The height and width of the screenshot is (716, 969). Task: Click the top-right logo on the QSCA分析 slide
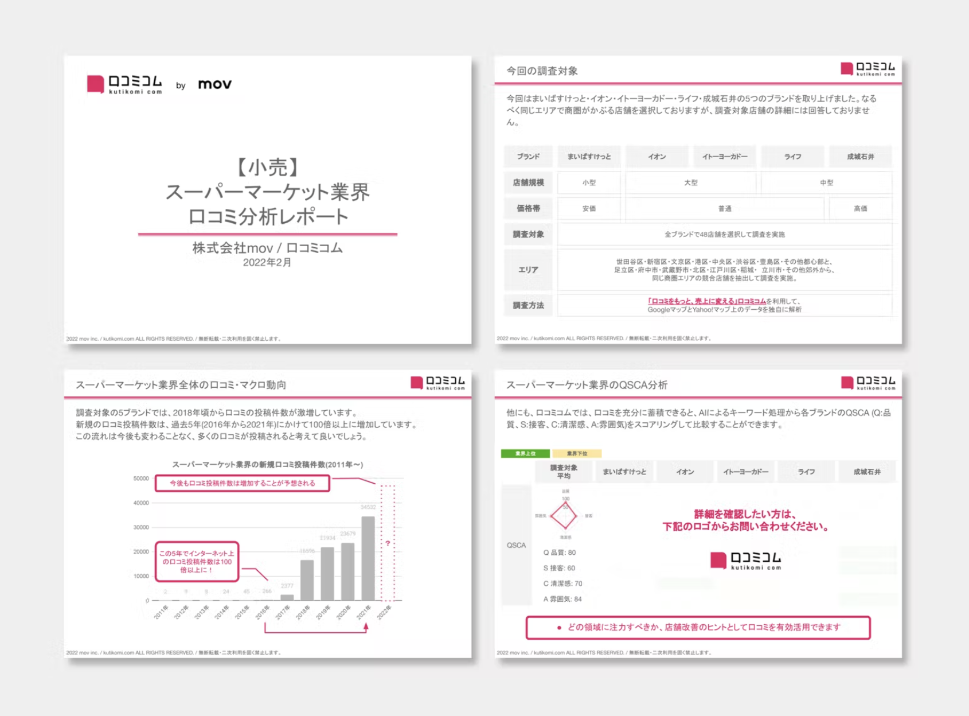click(868, 383)
